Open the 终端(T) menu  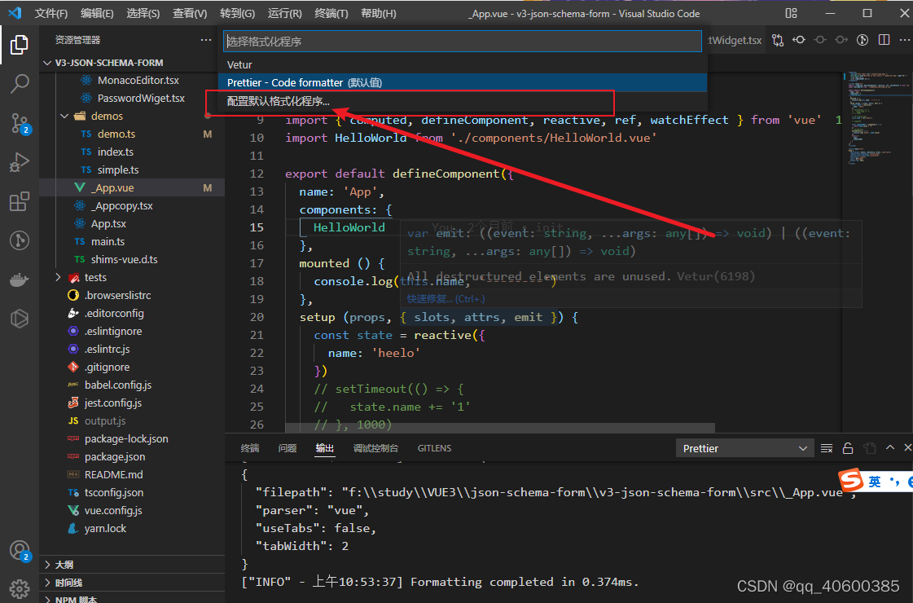[x=331, y=13]
